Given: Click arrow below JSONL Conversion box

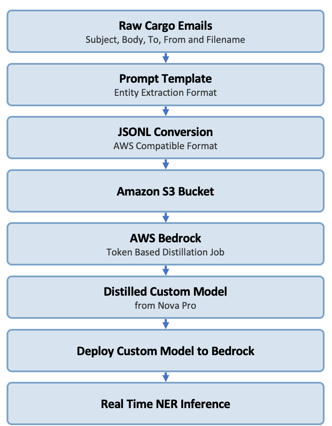Looking at the screenshot, I should pyautogui.click(x=166, y=164).
